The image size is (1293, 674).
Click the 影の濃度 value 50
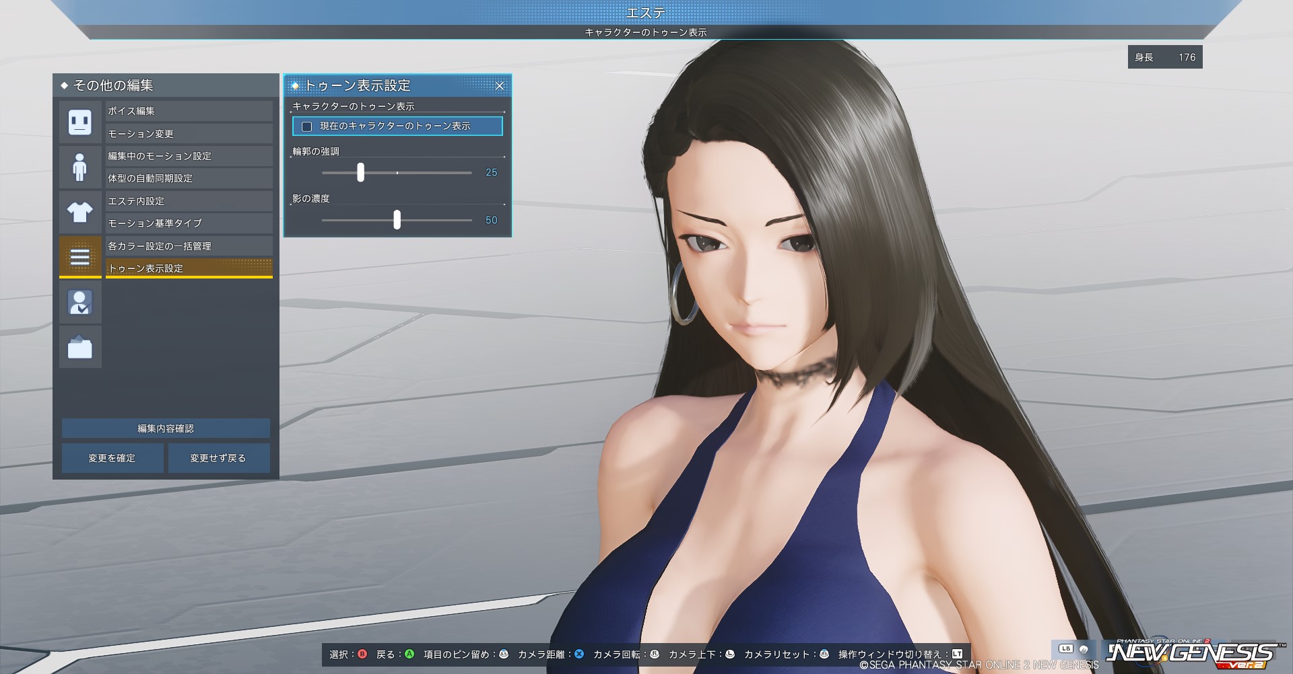click(492, 220)
